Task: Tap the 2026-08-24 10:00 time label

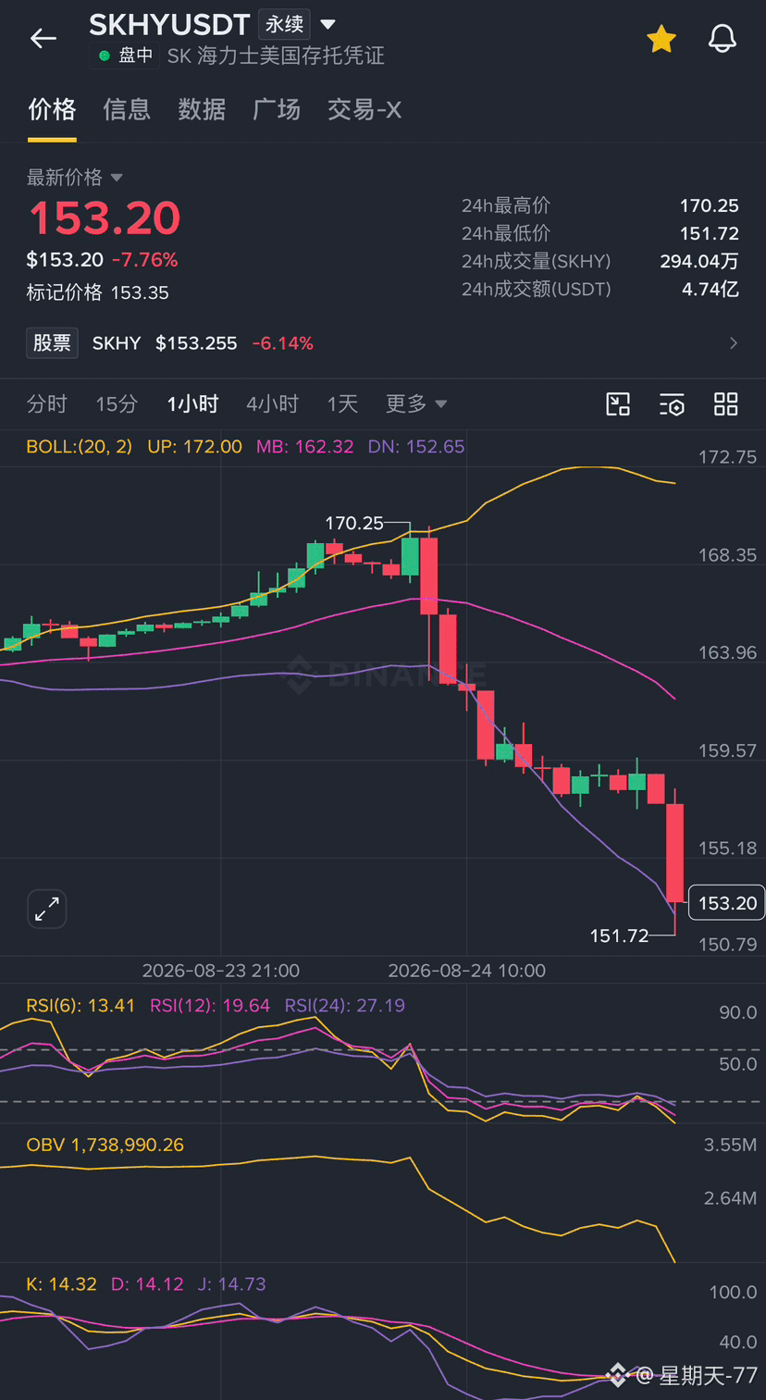Action: (x=467, y=971)
